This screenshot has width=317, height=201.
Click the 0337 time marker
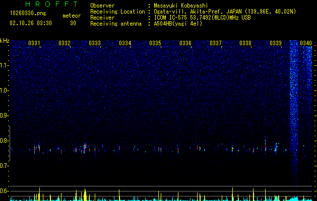[x=216, y=43]
